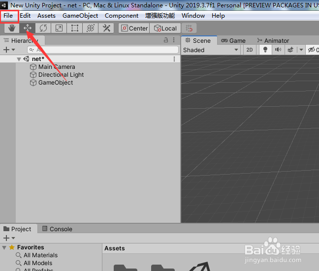319x271 pixels.
Task: Select Main Camera in Hierarchy
Action: [x=57, y=67]
